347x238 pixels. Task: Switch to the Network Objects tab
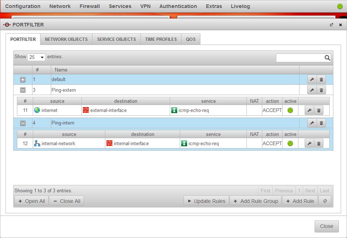[x=66, y=39]
